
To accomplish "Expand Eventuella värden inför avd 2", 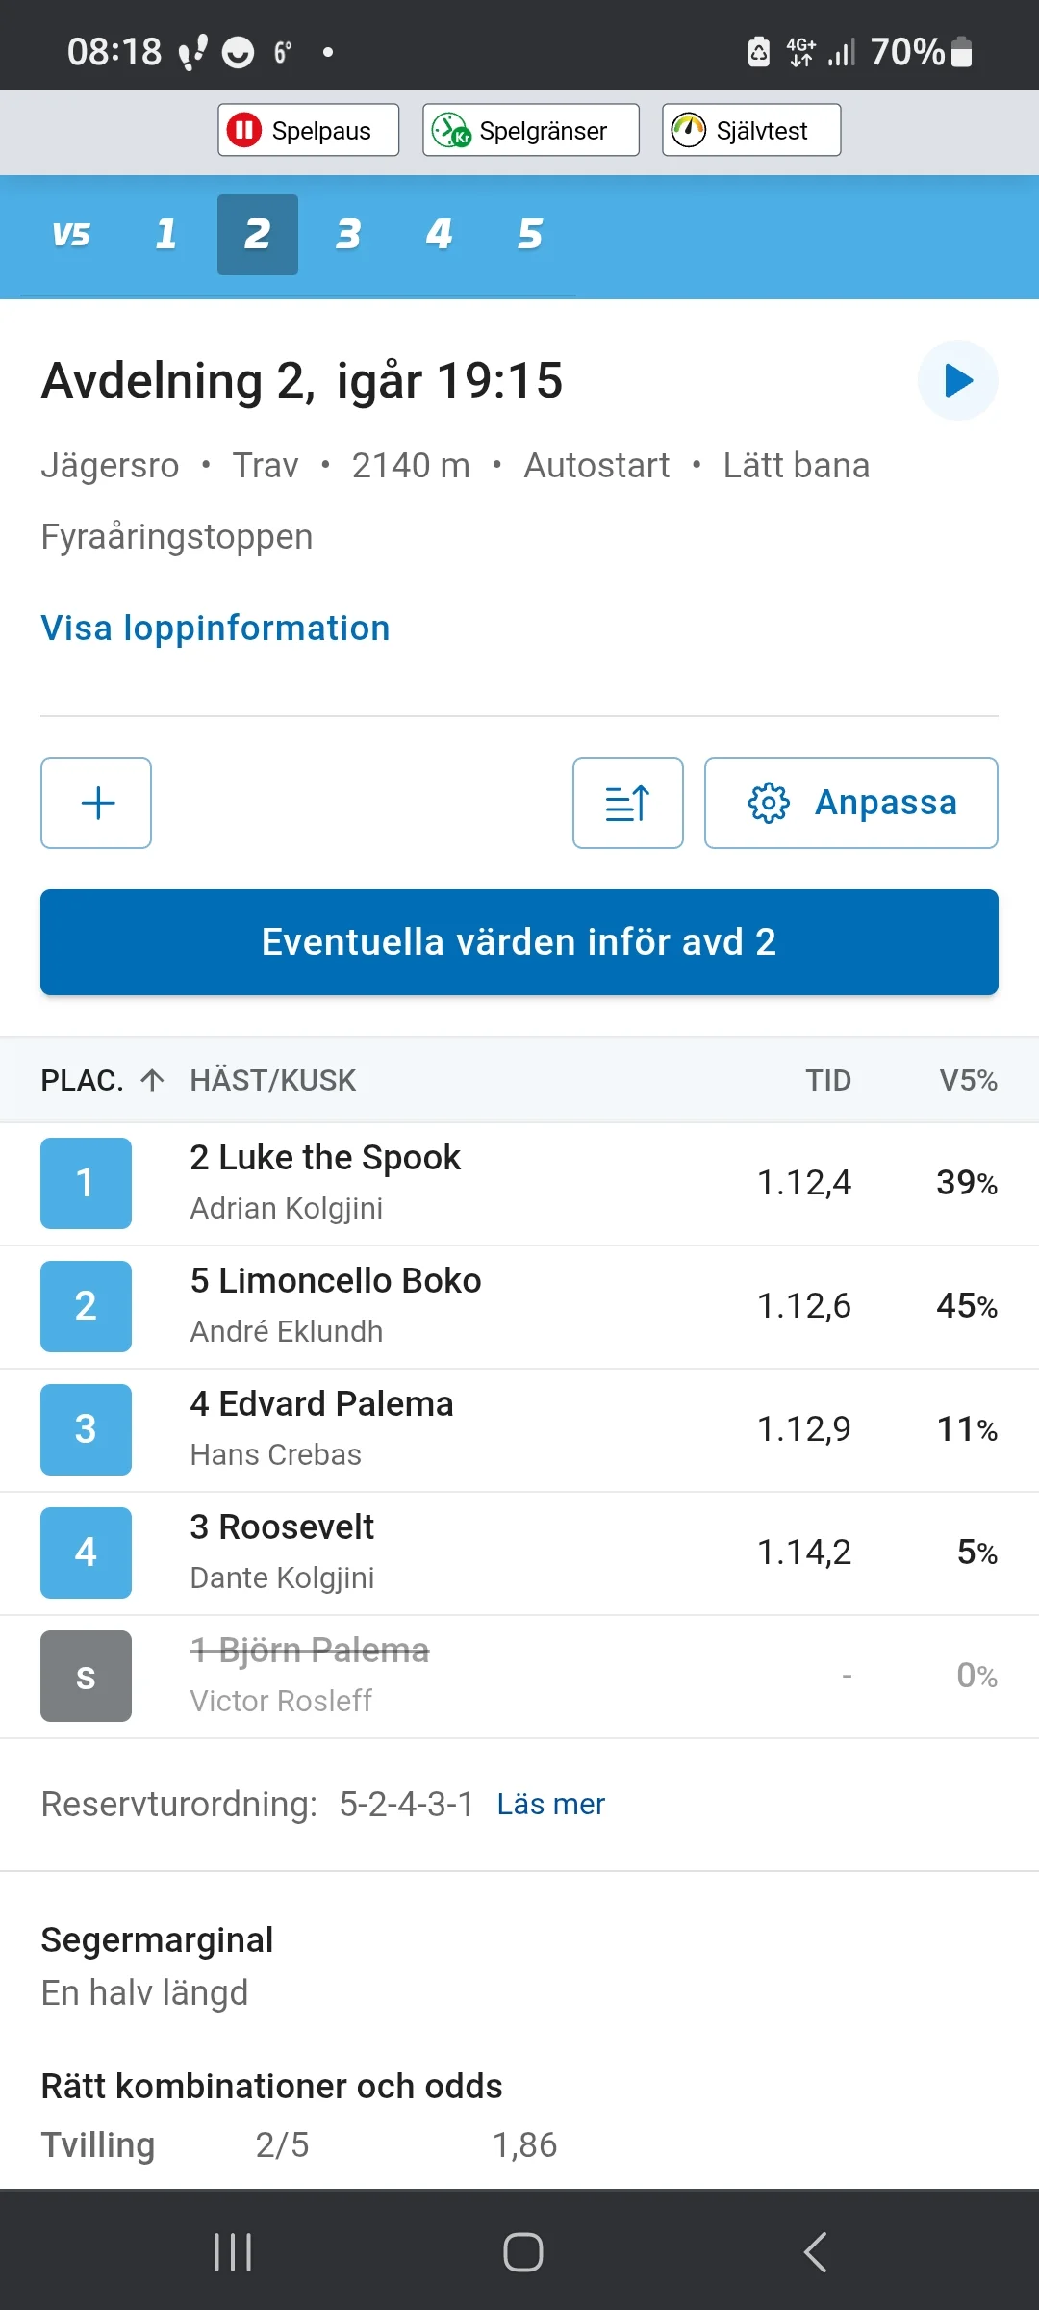I will (519, 942).
